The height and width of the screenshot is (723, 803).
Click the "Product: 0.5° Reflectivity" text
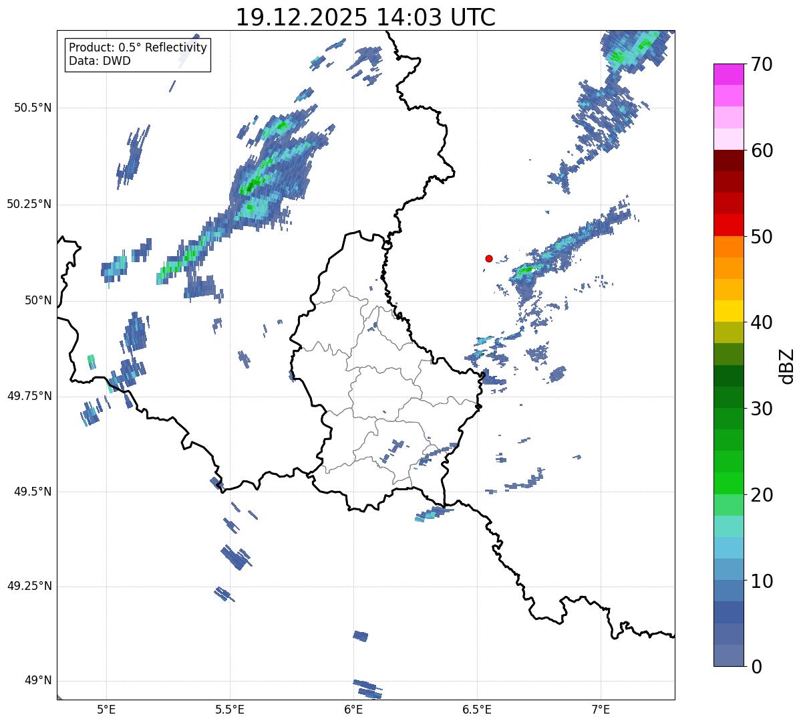138,48
